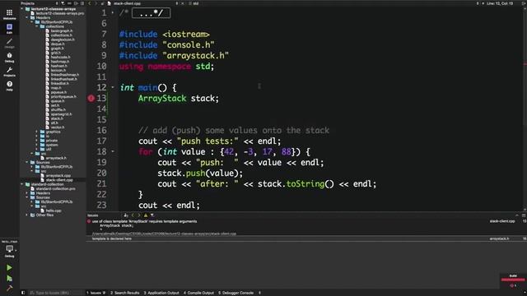Open the Application Output tab
Image resolution: width=527 pixels, height=296 pixels.
pos(161,293)
